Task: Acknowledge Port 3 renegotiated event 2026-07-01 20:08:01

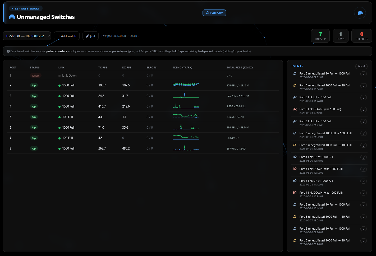Action: tap(364, 146)
